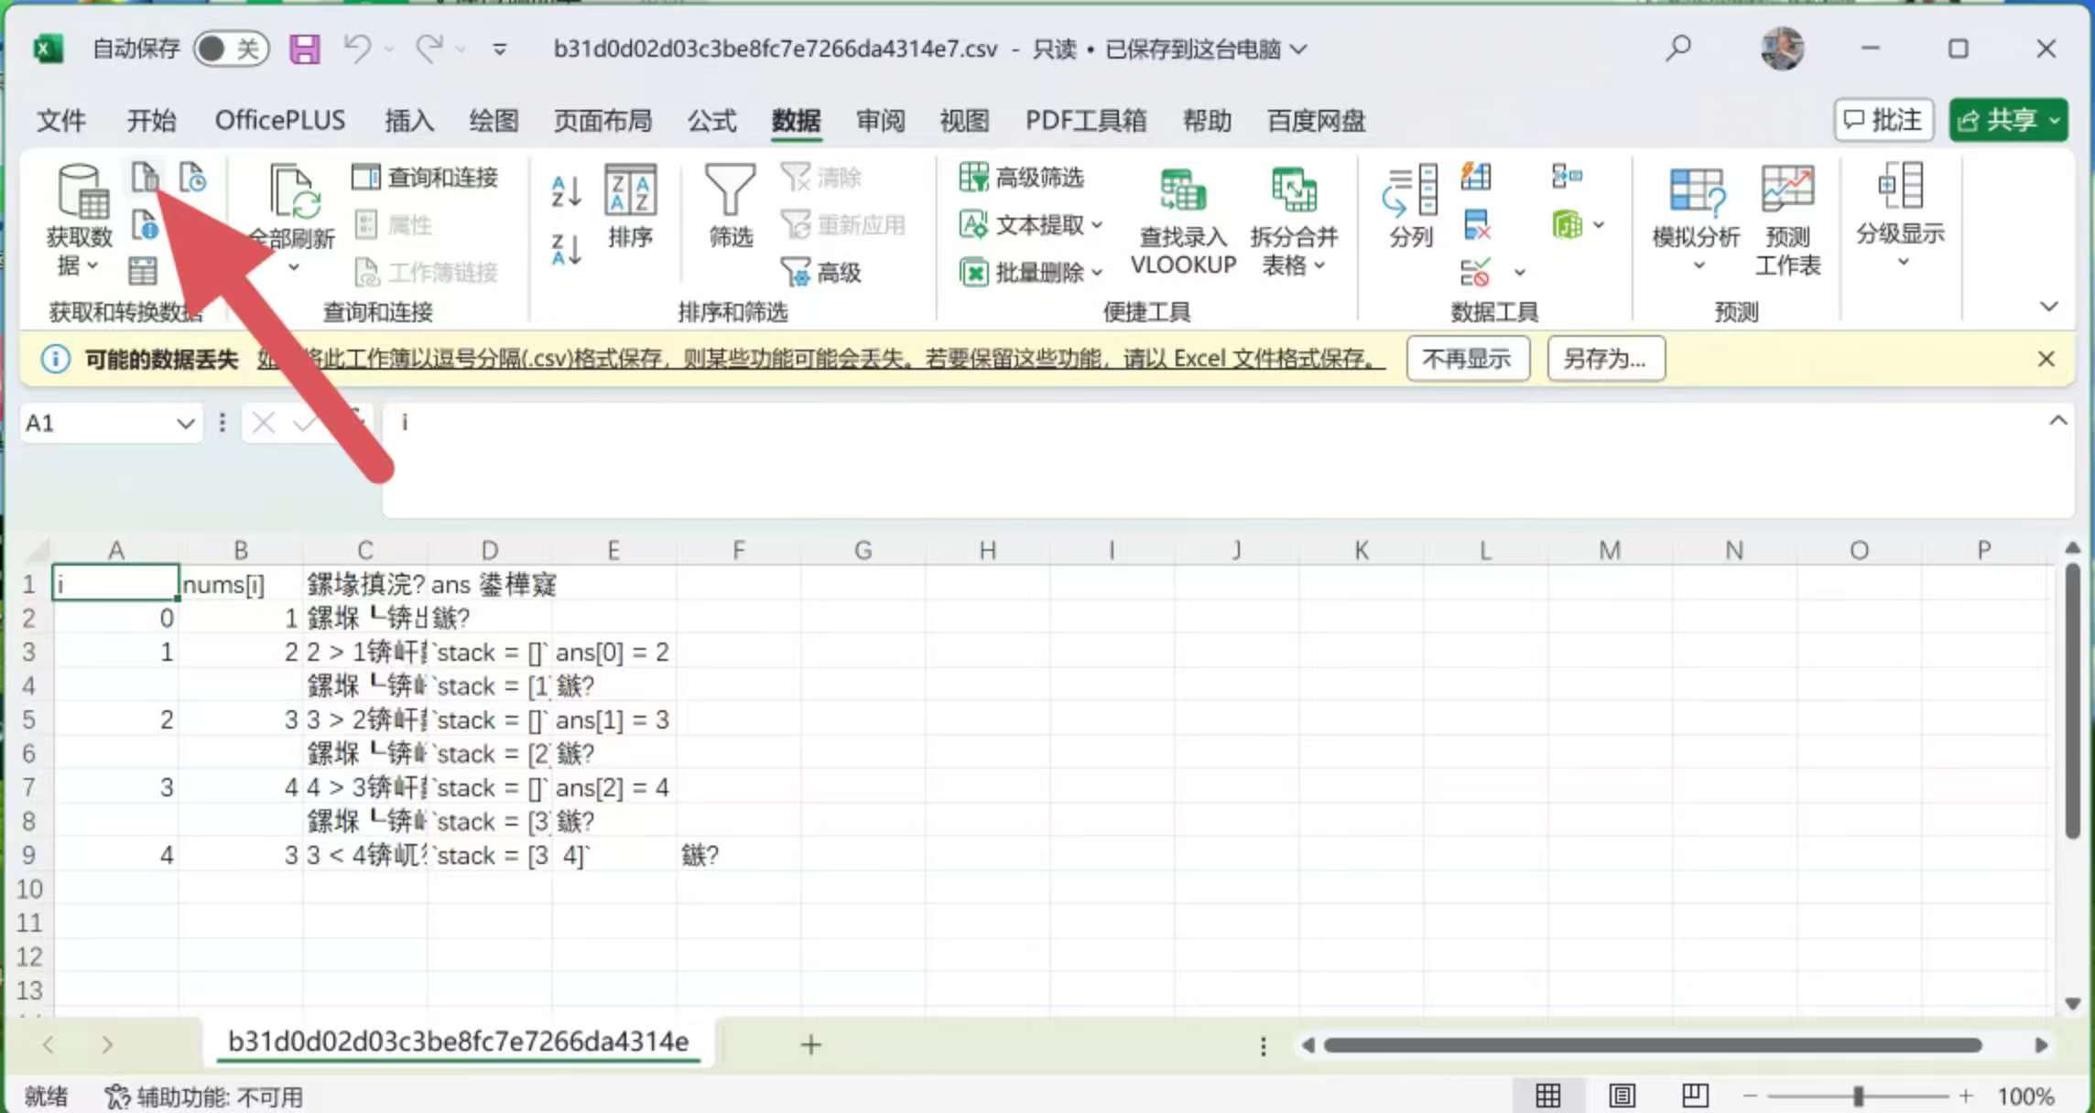The width and height of the screenshot is (2095, 1113).
Task: Click the zoom slider in status bar
Action: (1858, 1096)
